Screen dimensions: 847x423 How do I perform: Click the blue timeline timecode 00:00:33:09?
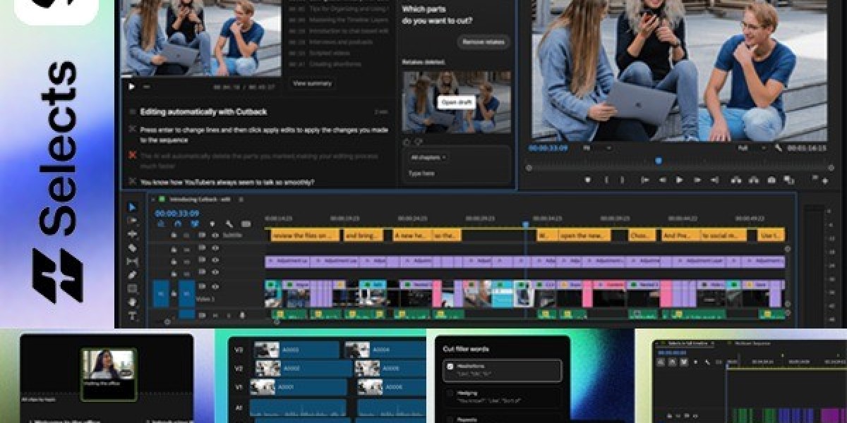pos(177,213)
